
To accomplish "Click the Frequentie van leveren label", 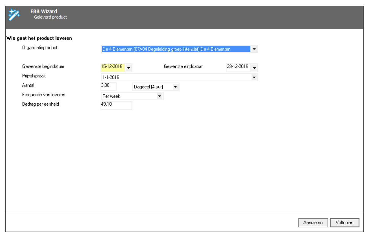I will click(44, 95).
